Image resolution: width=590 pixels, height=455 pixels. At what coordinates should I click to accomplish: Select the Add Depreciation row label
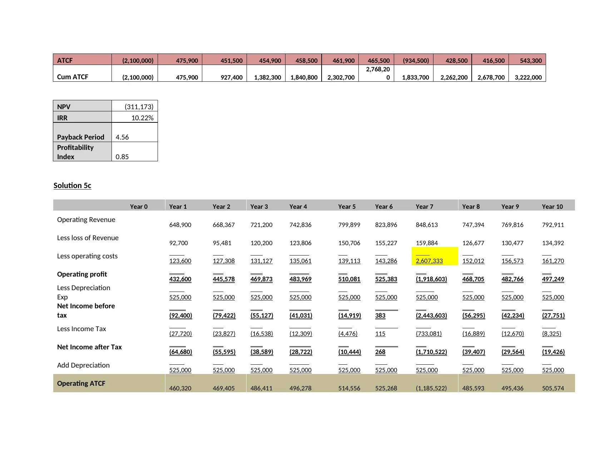[x=83, y=365]
